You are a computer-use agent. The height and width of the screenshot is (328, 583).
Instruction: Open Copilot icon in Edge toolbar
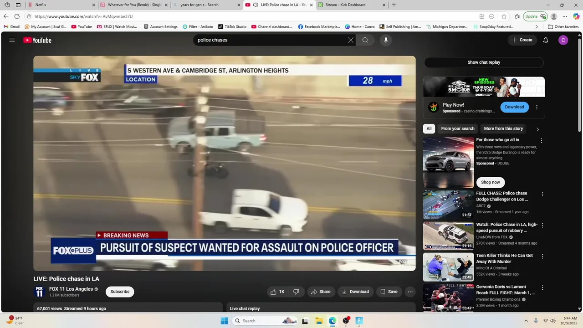tap(576, 16)
